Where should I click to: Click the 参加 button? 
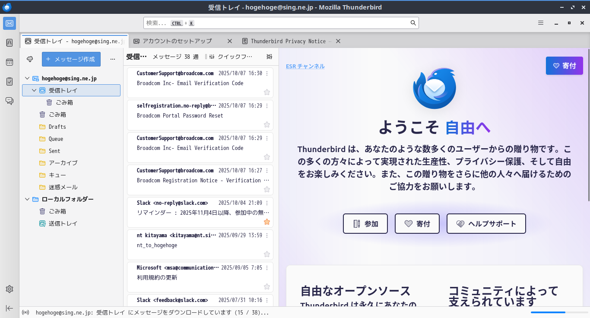coord(365,224)
